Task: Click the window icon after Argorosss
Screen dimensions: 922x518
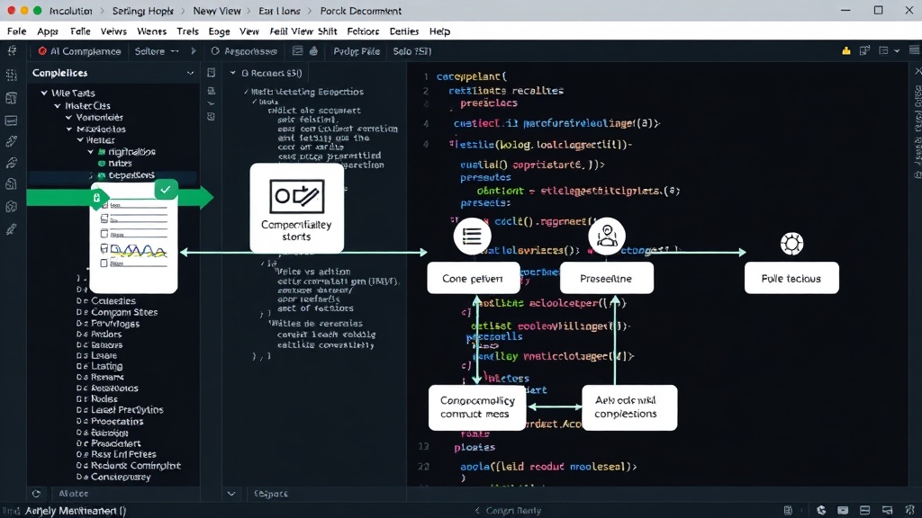Action: click(x=297, y=51)
